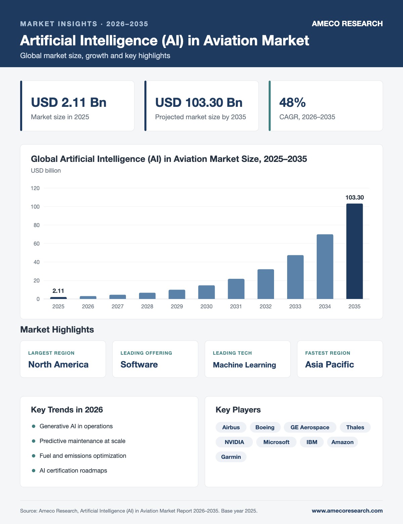Screen dimensions: 403x524
Task: Click the '120' y-axis tick label
Action: [x=35, y=188]
